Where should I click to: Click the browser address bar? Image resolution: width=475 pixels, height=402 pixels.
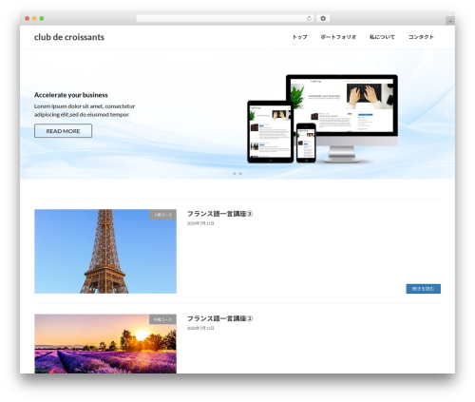click(x=224, y=19)
